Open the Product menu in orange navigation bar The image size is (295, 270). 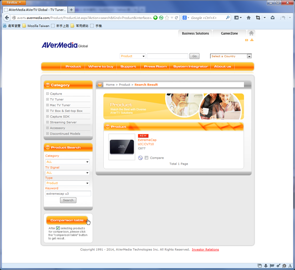(x=73, y=66)
